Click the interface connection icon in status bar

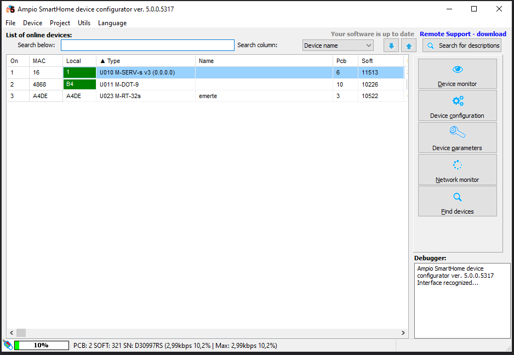click(8, 345)
